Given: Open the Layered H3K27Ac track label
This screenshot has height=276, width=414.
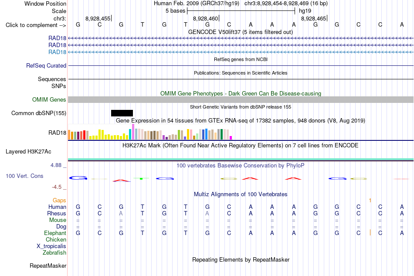Looking at the screenshot, I should [28, 152].
